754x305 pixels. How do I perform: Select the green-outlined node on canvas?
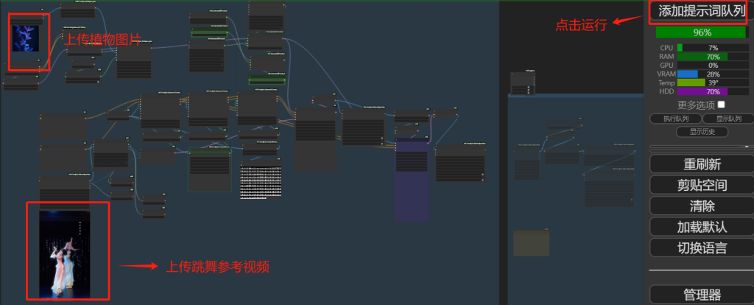click(210, 169)
